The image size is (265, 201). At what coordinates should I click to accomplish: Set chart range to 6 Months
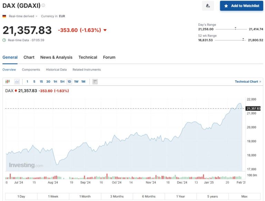pyautogui.click(x=149, y=197)
